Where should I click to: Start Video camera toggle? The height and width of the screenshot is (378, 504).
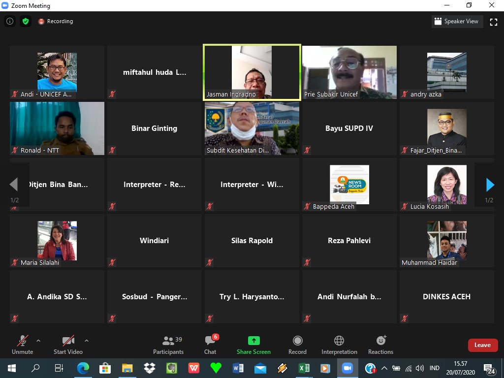point(68,344)
